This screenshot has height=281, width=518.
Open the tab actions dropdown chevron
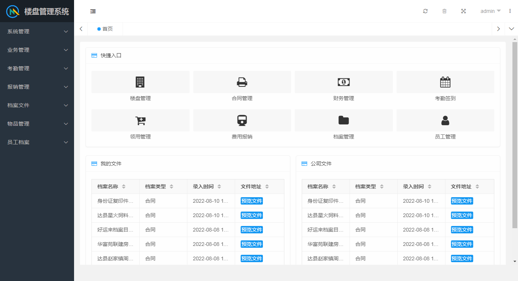pyautogui.click(x=511, y=29)
